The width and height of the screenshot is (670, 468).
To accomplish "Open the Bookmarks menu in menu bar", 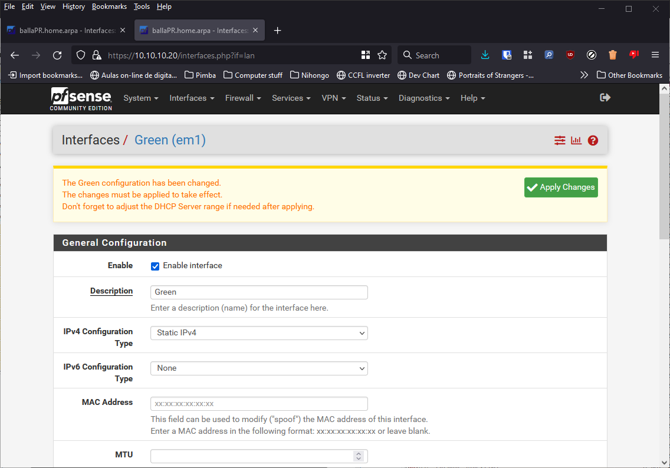I will [x=109, y=6].
